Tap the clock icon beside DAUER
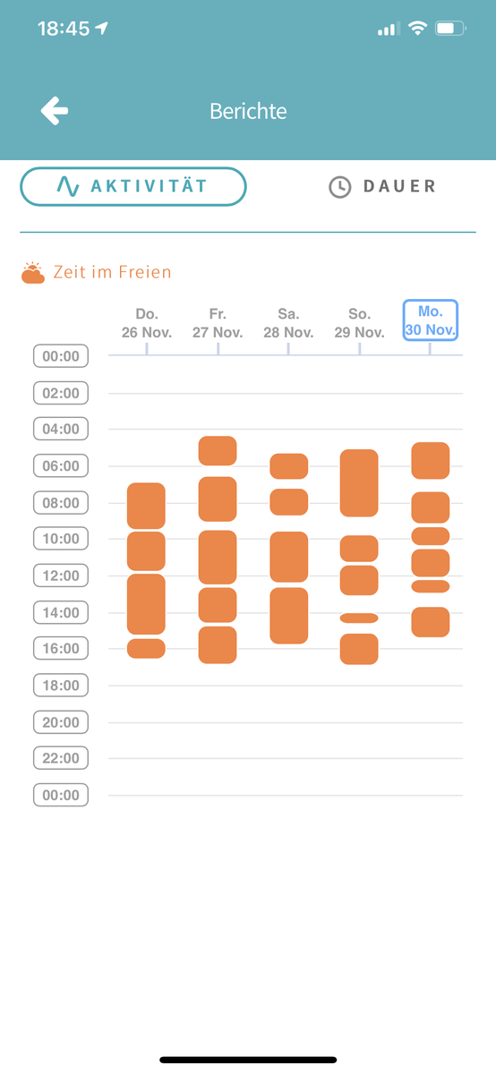 pos(339,186)
